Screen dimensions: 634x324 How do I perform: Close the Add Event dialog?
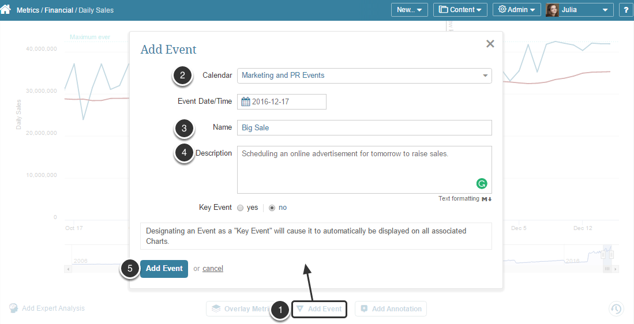(490, 44)
